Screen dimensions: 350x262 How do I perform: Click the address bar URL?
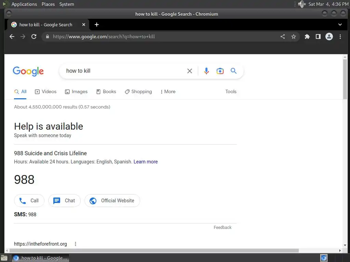pyautogui.click(x=104, y=37)
